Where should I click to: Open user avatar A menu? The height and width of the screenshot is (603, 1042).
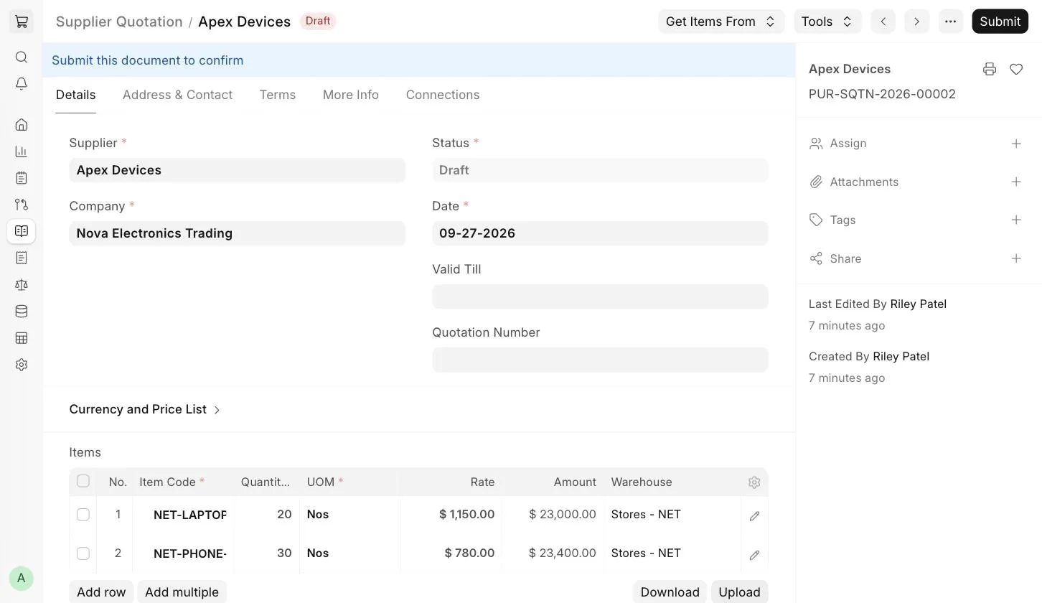22,578
